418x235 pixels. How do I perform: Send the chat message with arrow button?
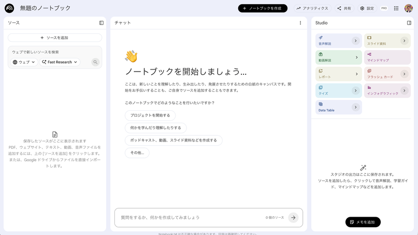coord(293,218)
